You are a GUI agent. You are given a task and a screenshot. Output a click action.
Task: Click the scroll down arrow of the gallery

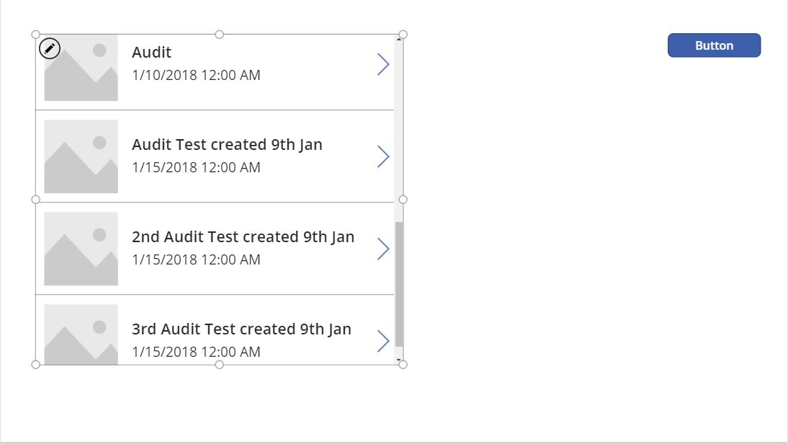coord(399,360)
